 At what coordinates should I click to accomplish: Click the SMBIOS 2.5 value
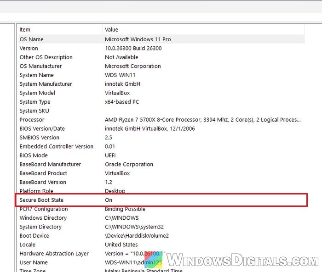click(109, 138)
